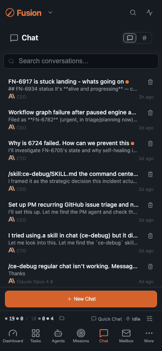This screenshot has width=162, height=351.
Task: Open the More menu in bottom navigation
Action: point(149,336)
